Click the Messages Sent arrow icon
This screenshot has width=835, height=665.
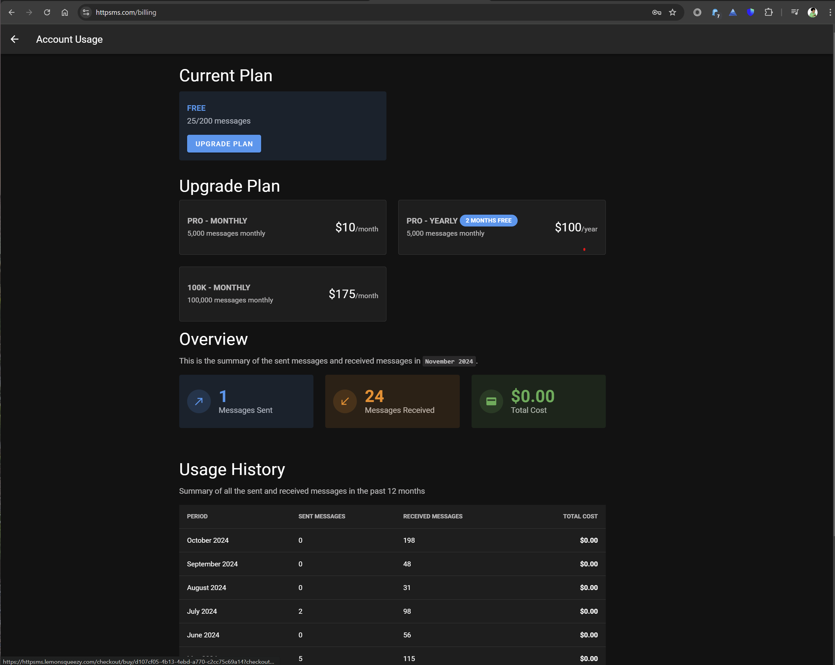click(199, 401)
